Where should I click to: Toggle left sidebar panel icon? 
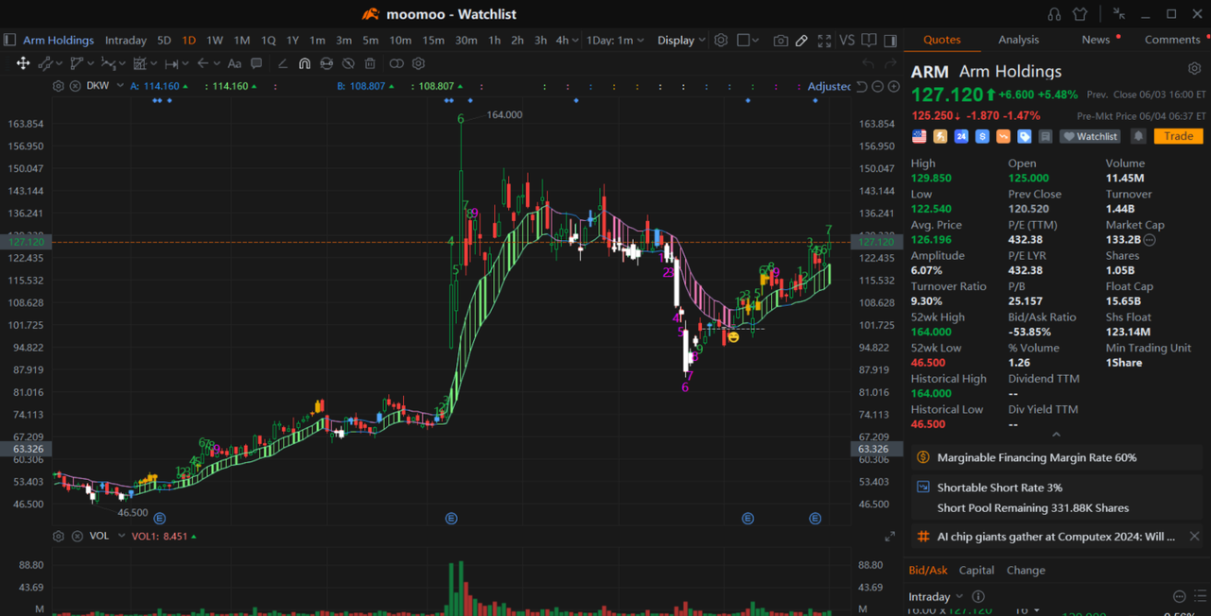coord(9,40)
